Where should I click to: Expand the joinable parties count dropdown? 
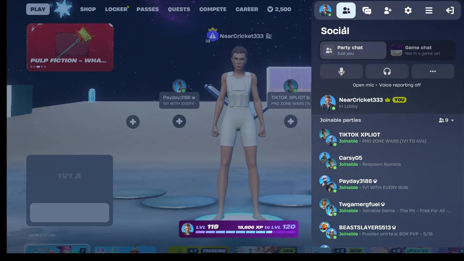pyautogui.click(x=446, y=120)
